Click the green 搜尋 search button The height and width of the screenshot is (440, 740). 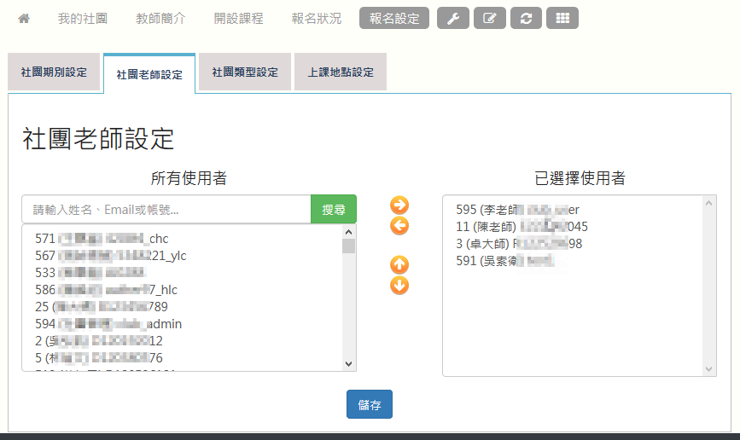tap(333, 209)
